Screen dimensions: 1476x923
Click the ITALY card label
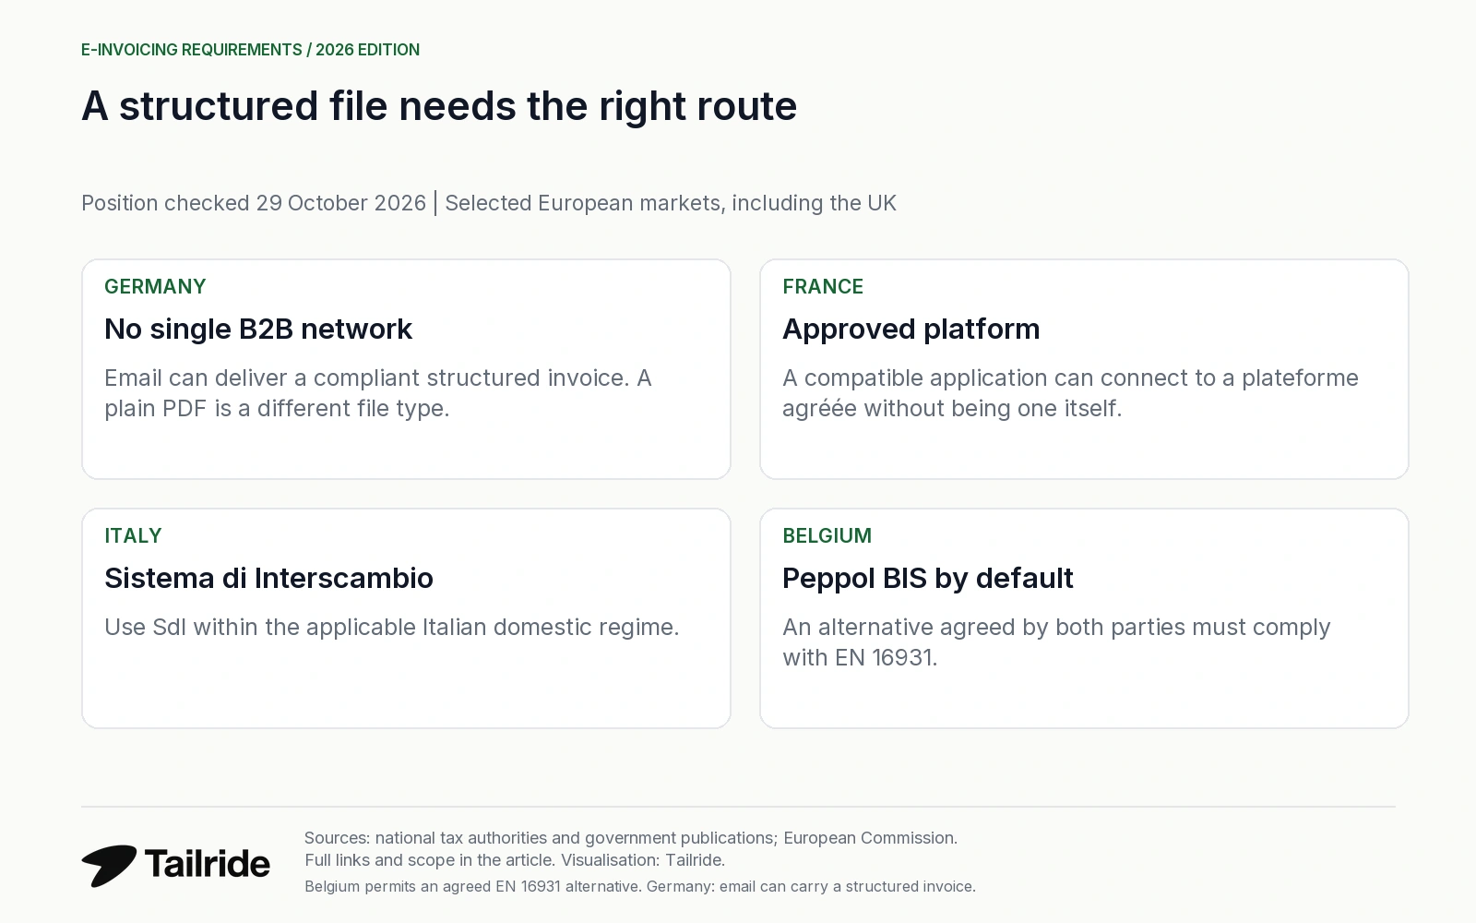[133, 535]
